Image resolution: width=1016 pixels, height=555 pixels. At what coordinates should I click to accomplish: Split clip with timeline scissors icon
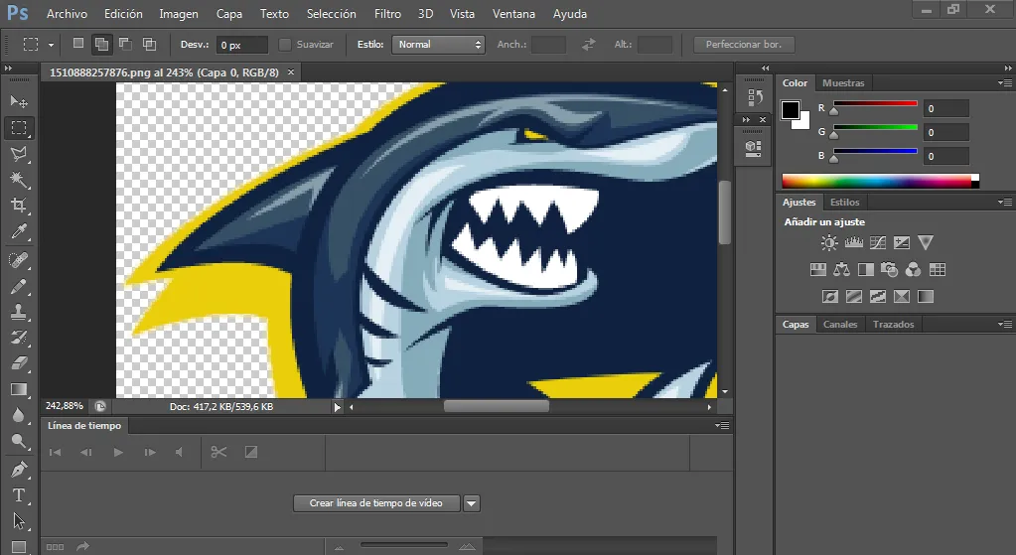tap(218, 452)
